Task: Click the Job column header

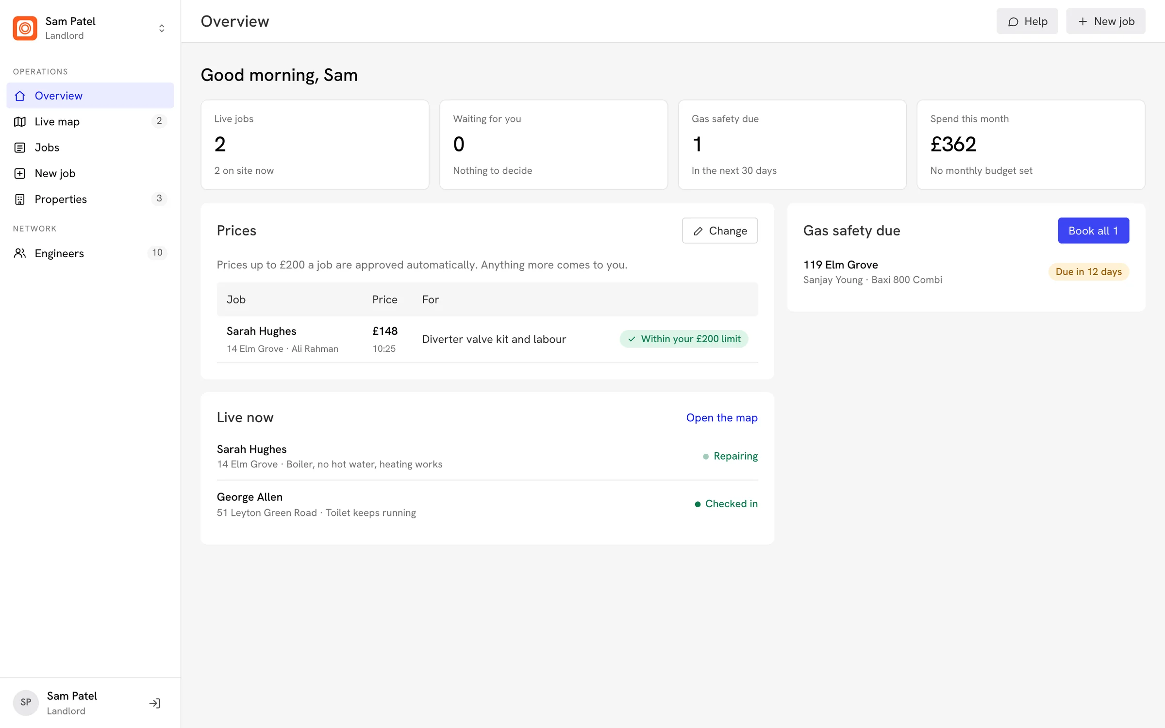Action: point(236,299)
